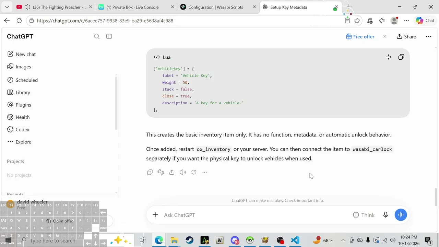
Task: Toggle Think mode in the composer
Action: [364, 215]
